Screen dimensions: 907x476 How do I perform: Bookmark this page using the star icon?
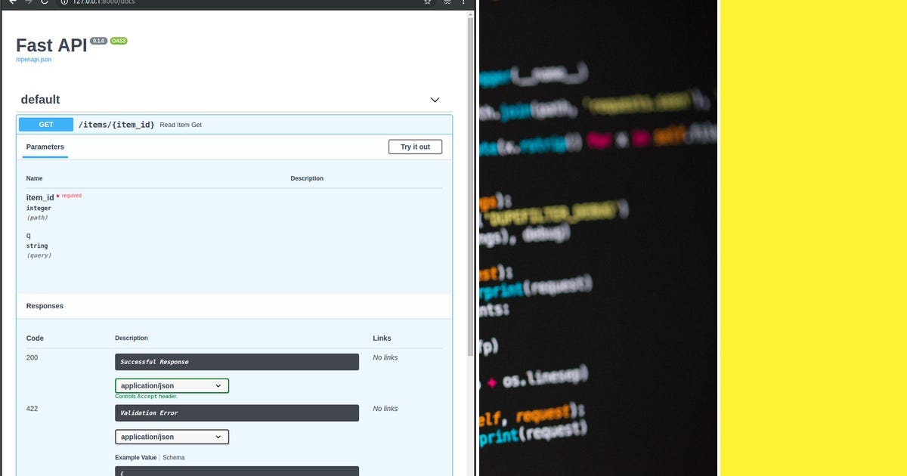click(427, 3)
